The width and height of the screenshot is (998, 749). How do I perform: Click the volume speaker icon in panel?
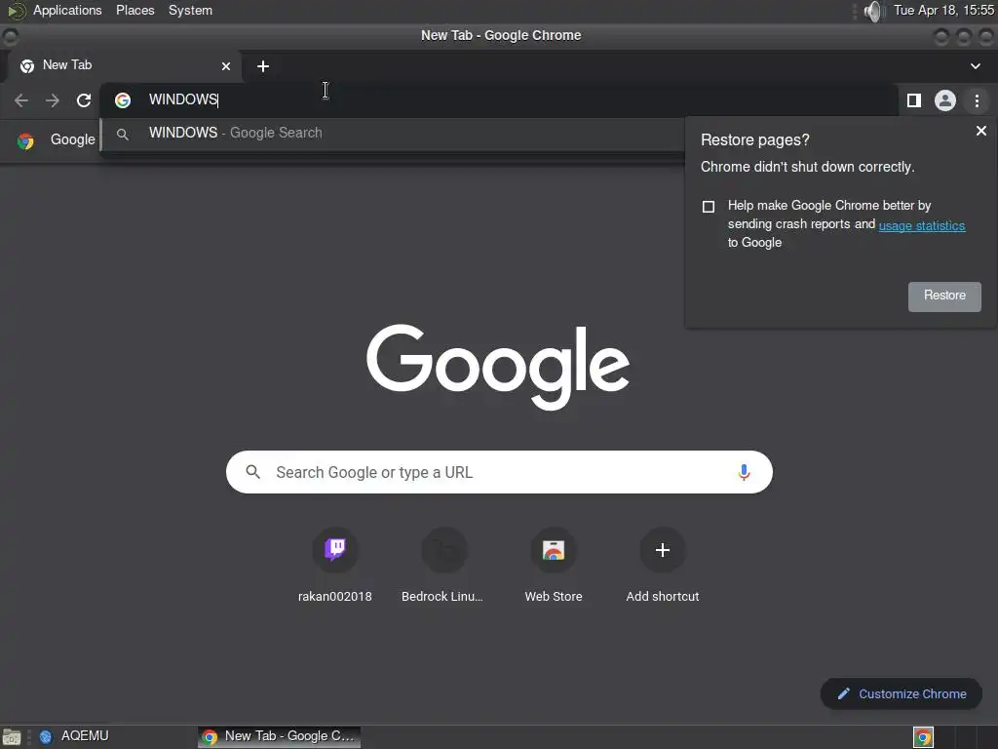pyautogui.click(x=874, y=11)
